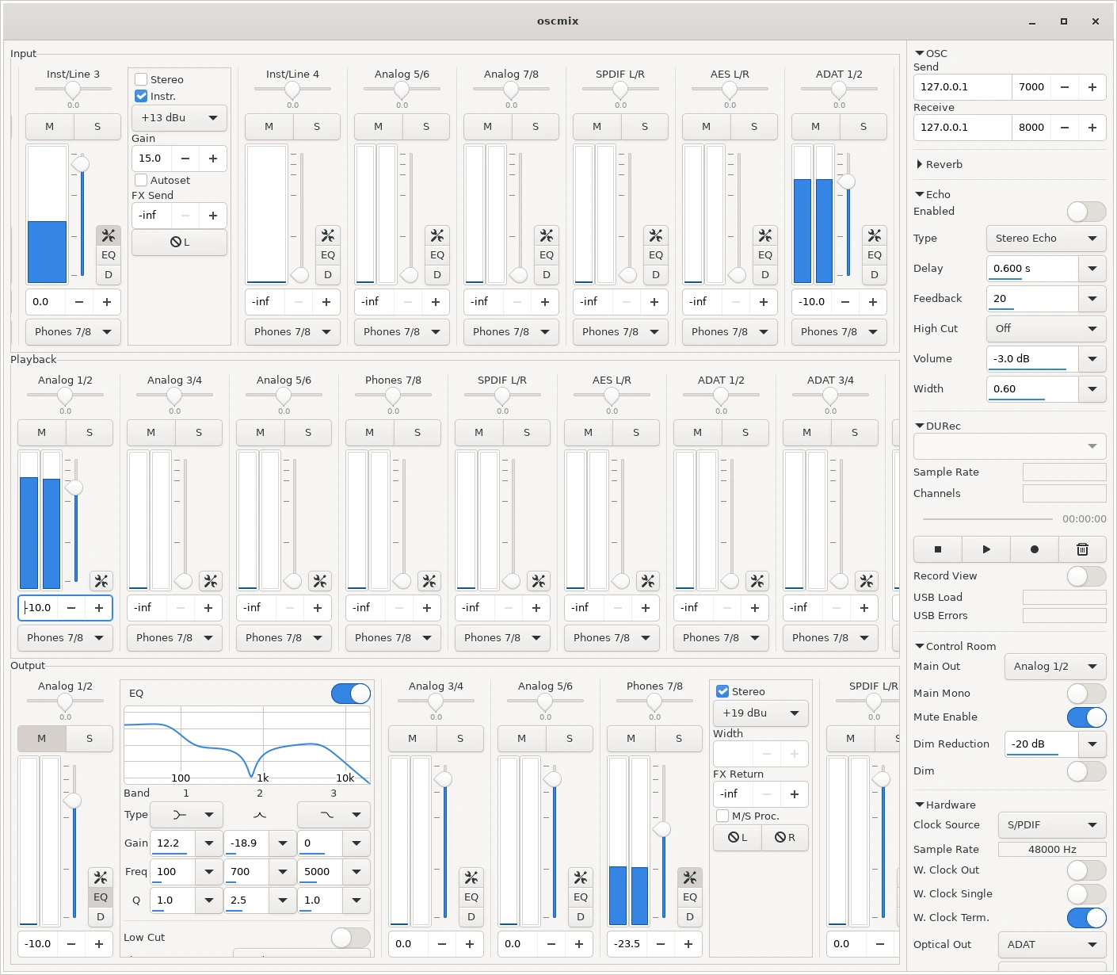Screen dimensions: 1117x975
Task: Enable Autoset gain on Inst/Line 3
Action: pos(141,180)
